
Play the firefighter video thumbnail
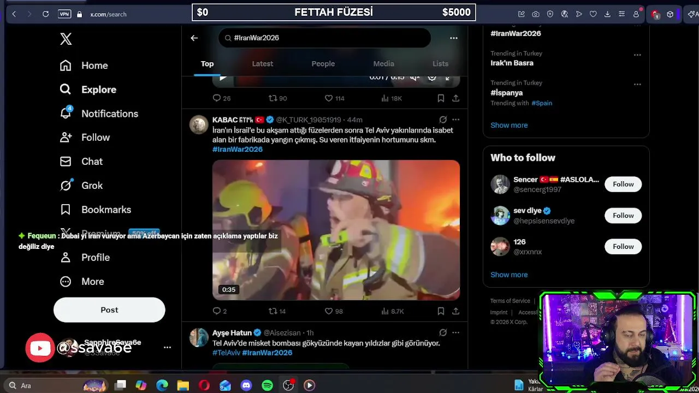click(x=336, y=230)
